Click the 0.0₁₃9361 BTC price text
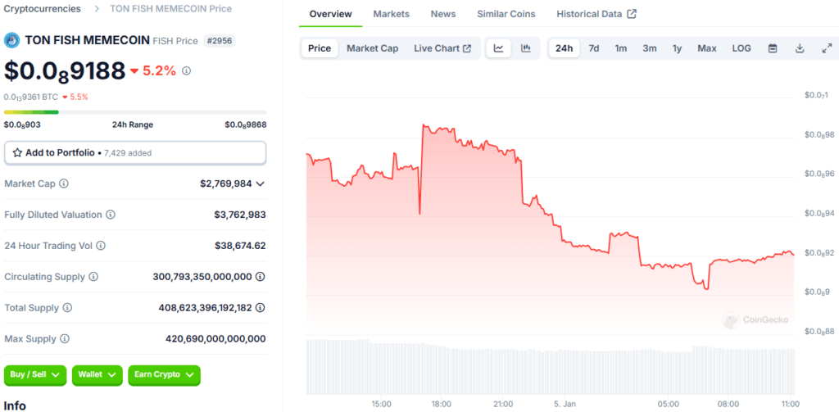The width and height of the screenshot is (839, 412). [31, 97]
